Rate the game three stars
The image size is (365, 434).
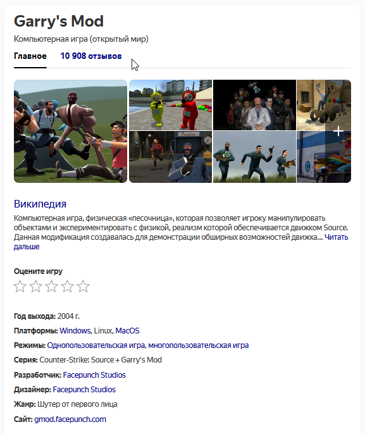click(x=51, y=286)
